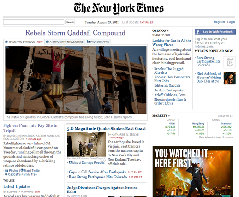Open the Photos link under Tripoli story
Screen dimensions: 239x197
[13, 171]
